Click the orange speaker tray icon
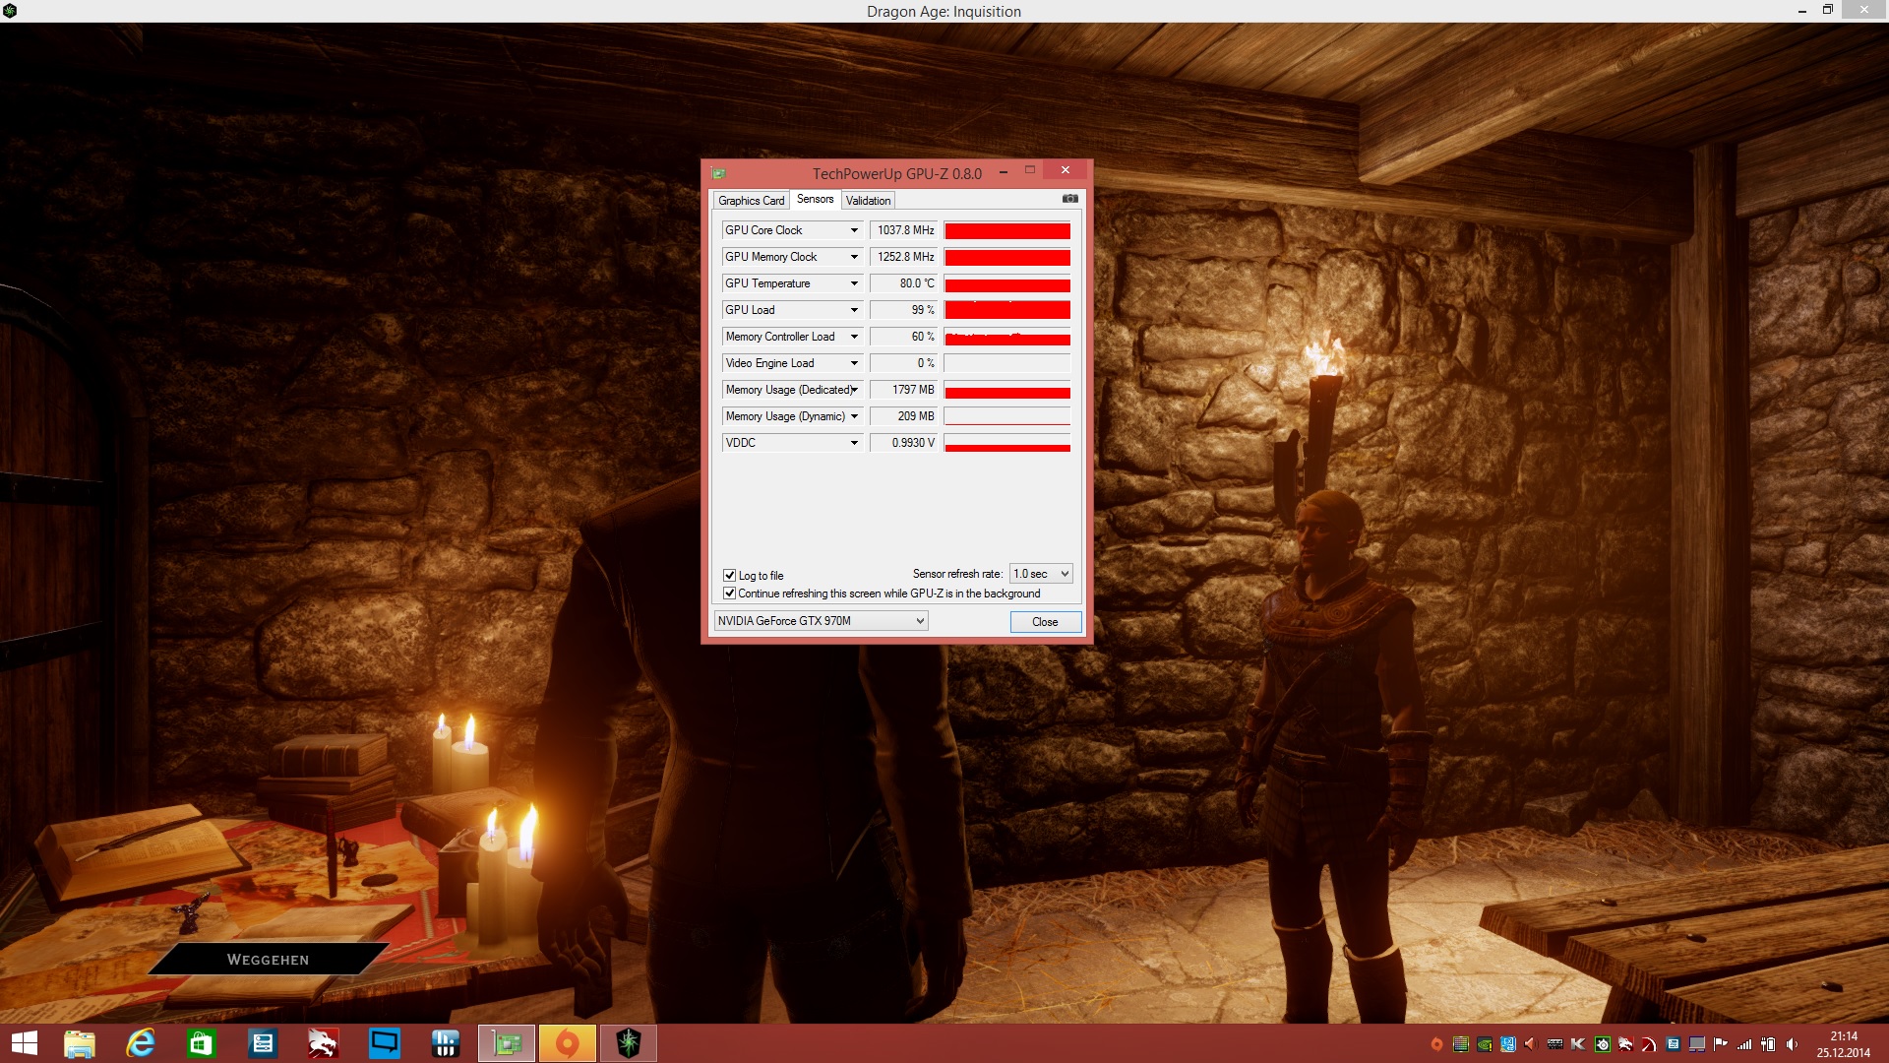Viewport: 1889px width, 1063px height. (x=1531, y=1044)
